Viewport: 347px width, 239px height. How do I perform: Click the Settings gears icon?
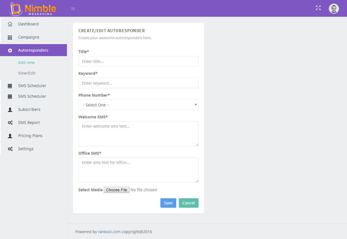pyautogui.click(x=10, y=149)
